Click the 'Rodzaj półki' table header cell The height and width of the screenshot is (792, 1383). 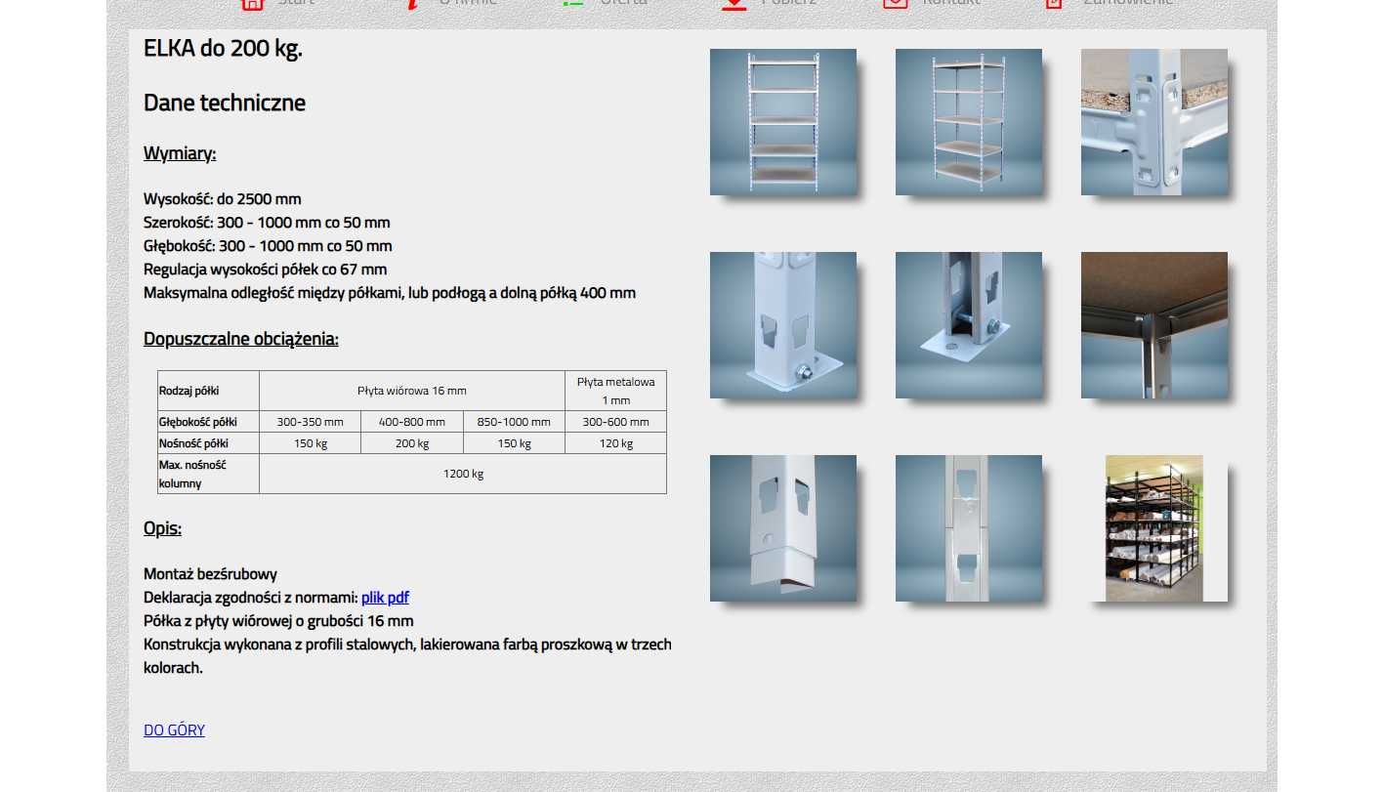click(209, 391)
